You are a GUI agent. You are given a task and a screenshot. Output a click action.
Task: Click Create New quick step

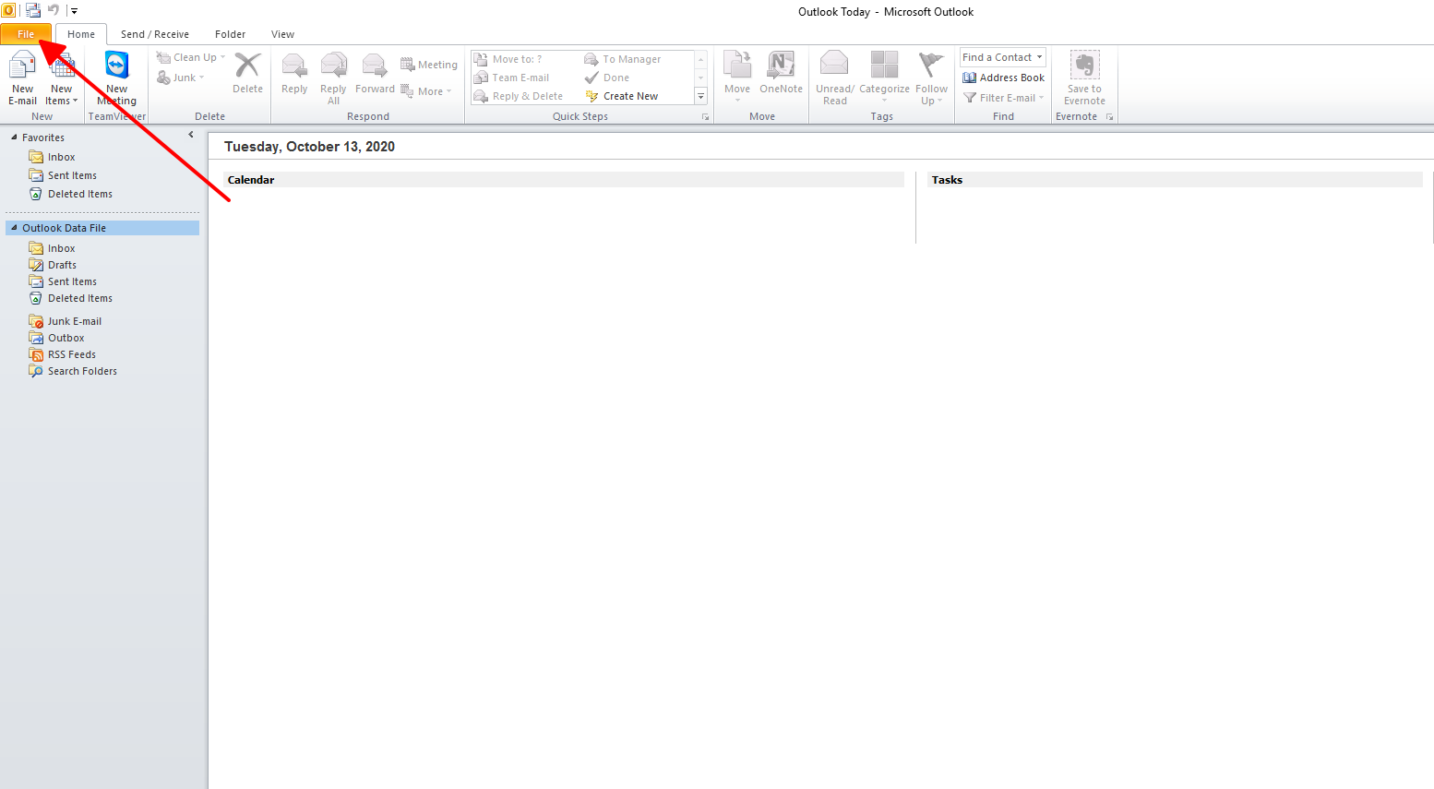[x=622, y=96]
